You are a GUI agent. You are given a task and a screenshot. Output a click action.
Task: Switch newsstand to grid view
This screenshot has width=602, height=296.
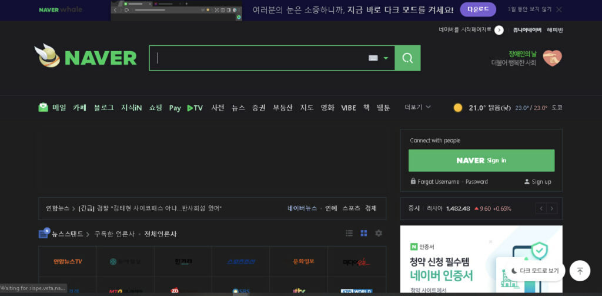(363, 233)
